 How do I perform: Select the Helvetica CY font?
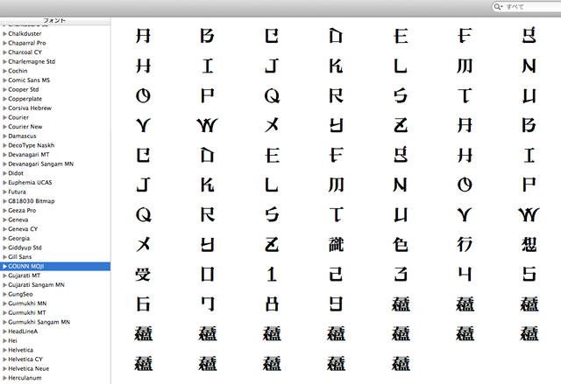click(x=25, y=359)
